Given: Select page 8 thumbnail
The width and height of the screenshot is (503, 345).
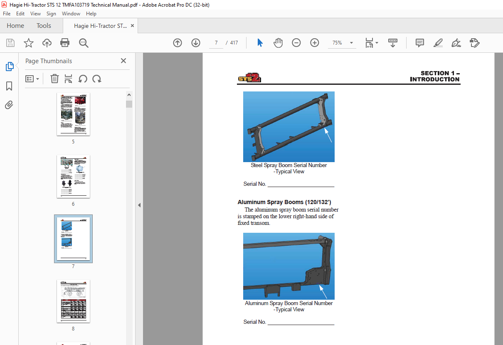Looking at the screenshot, I should click(x=73, y=301).
